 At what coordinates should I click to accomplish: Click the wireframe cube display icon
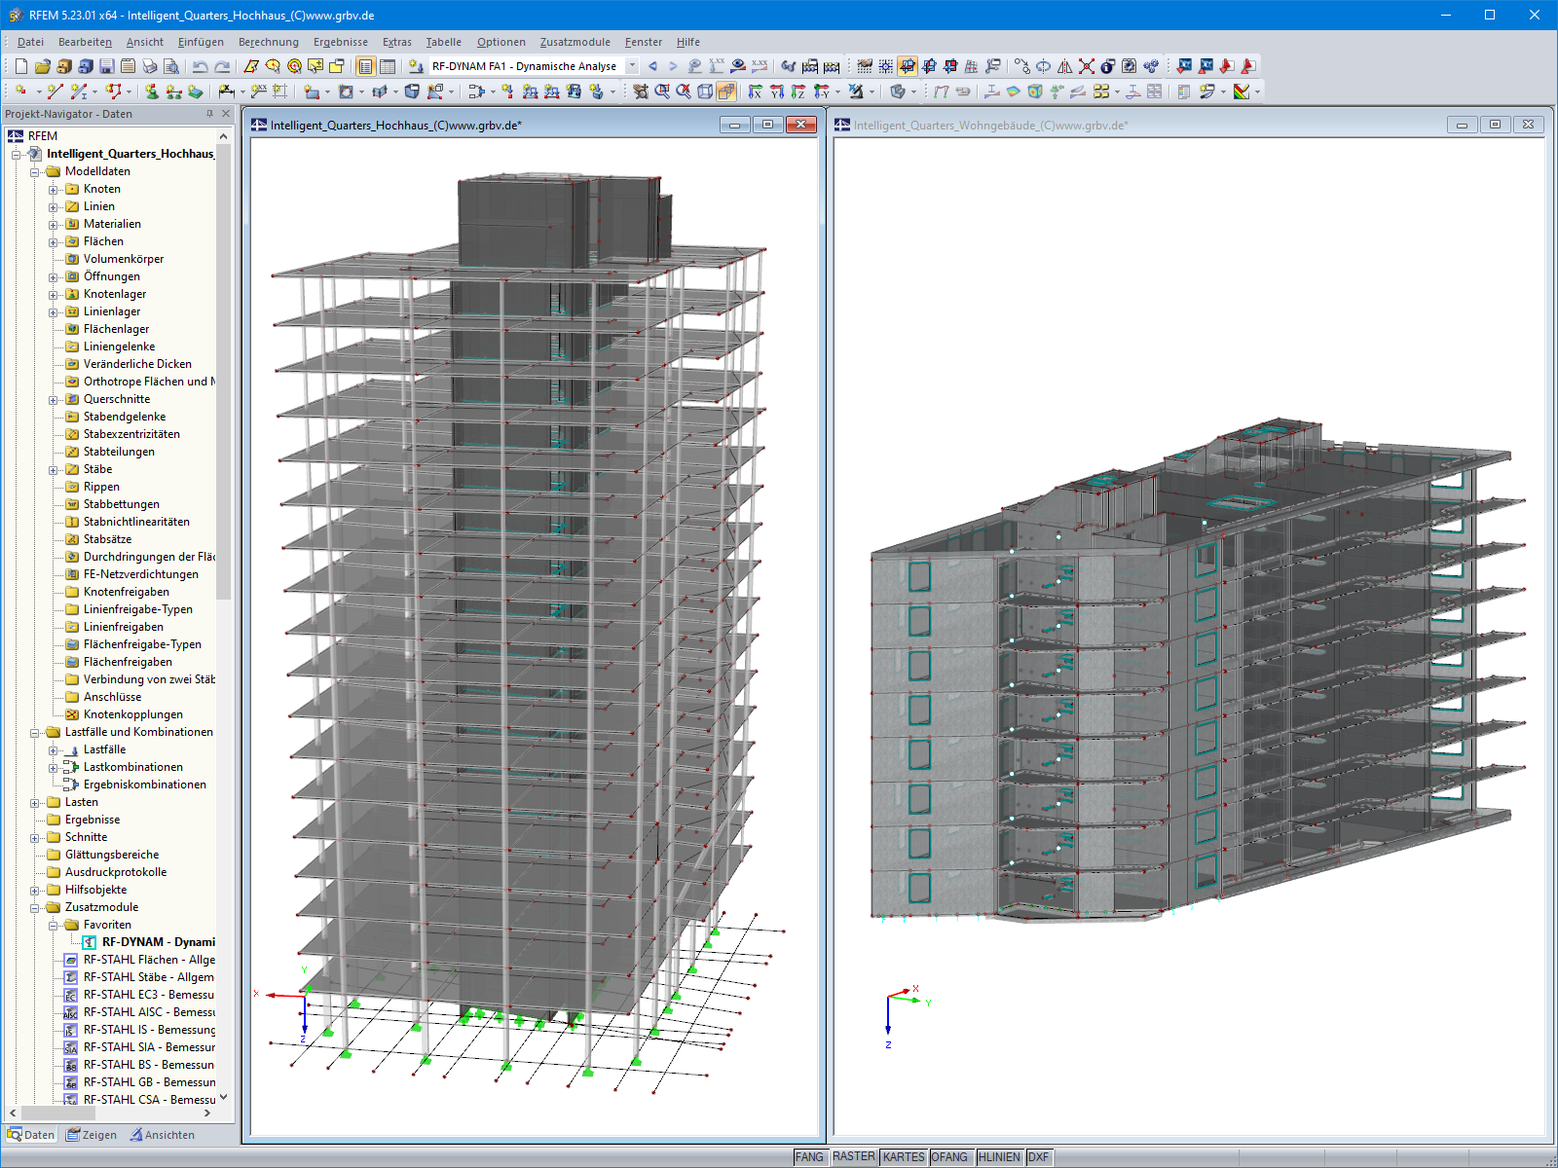point(705,91)
